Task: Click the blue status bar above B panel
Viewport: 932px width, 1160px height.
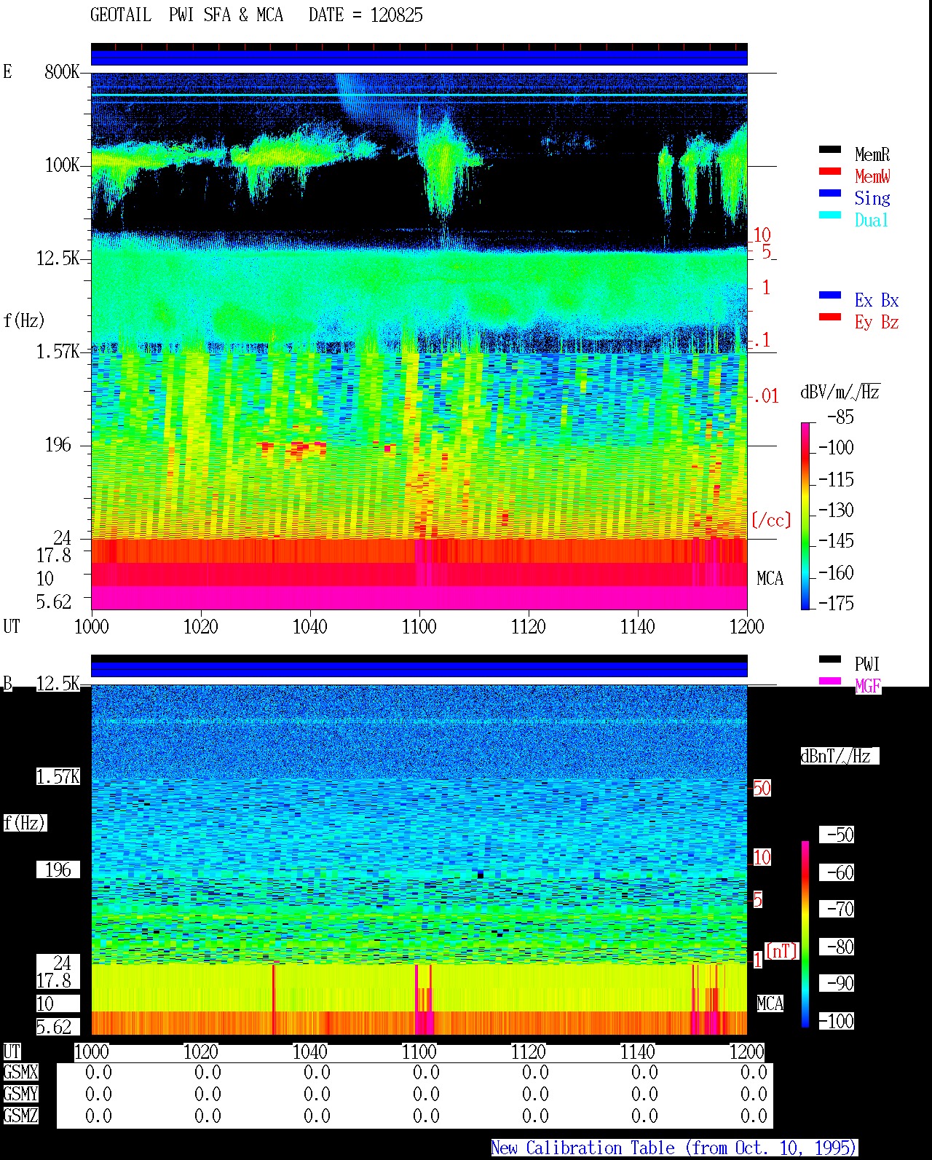Action: click(419, 669)
